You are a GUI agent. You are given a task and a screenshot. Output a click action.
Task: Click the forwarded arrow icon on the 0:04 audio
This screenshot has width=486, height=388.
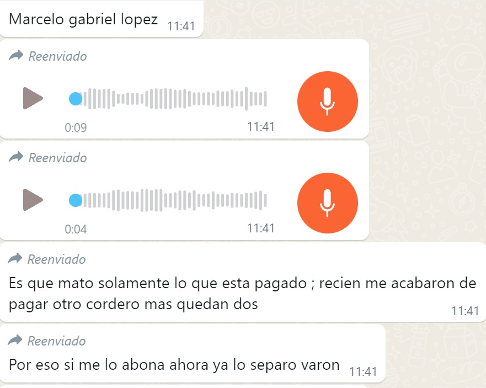16,157
